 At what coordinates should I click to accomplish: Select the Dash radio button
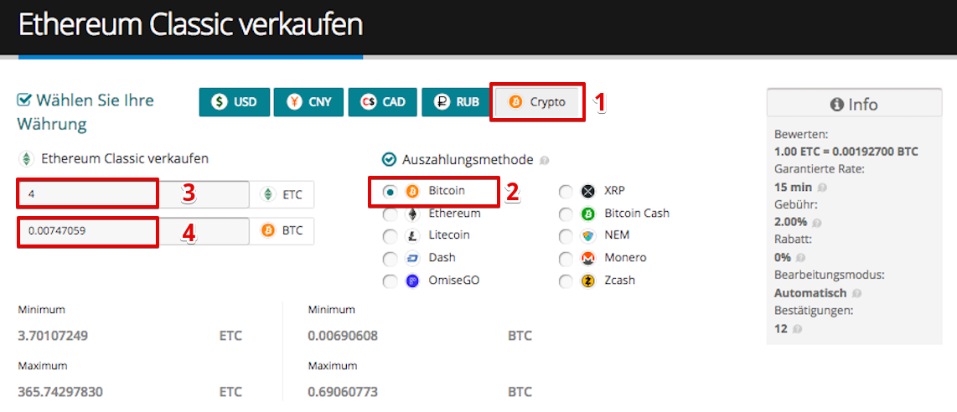coord(390,259)
